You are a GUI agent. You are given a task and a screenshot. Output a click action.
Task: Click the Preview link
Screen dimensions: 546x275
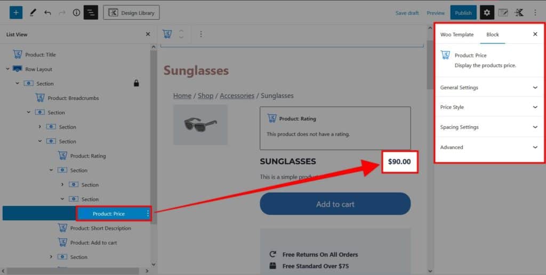(x=436, y=13)
